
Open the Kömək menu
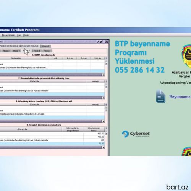26,35
